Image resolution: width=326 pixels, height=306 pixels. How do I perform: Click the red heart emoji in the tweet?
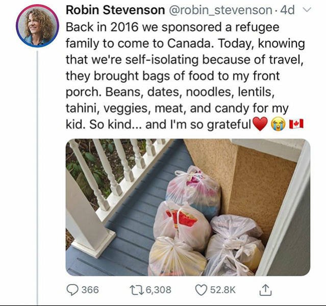(x=260, y=124)
